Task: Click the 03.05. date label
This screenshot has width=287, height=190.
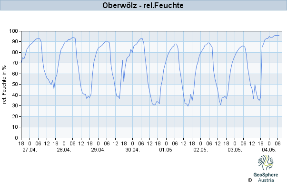Action: pos(235,150)
